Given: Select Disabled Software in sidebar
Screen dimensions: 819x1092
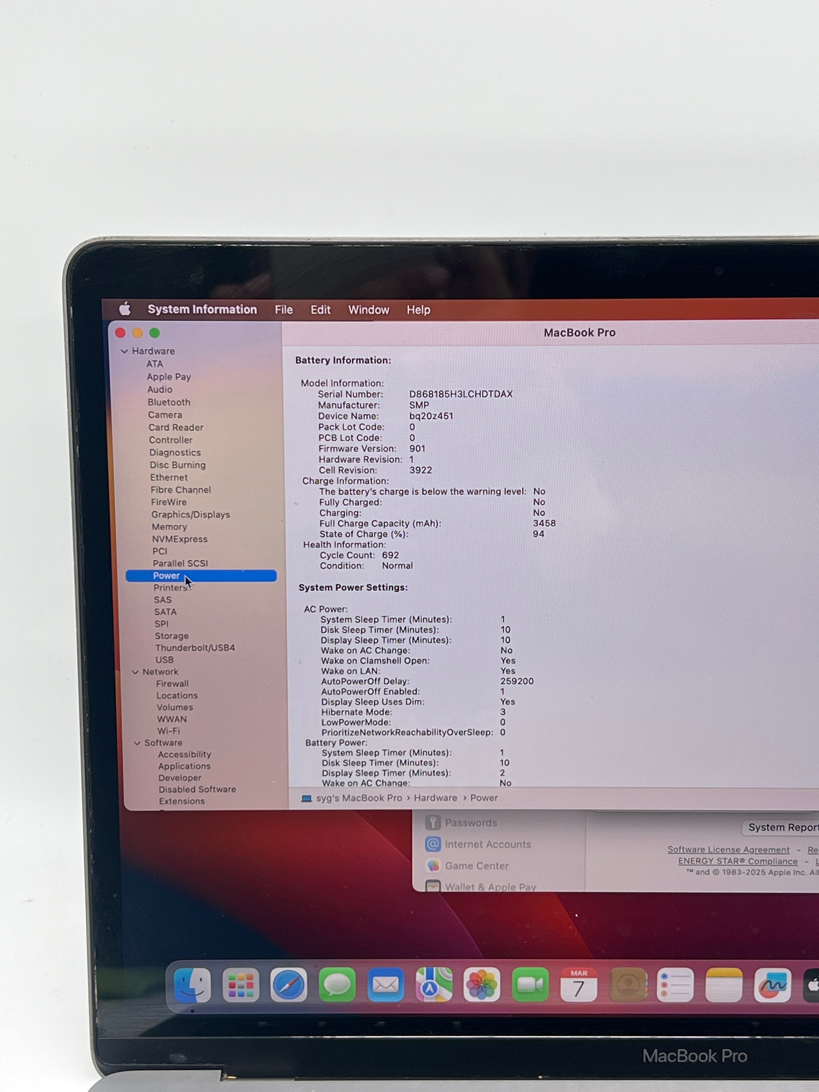Looking at the screenshot, I should (197, 789).
